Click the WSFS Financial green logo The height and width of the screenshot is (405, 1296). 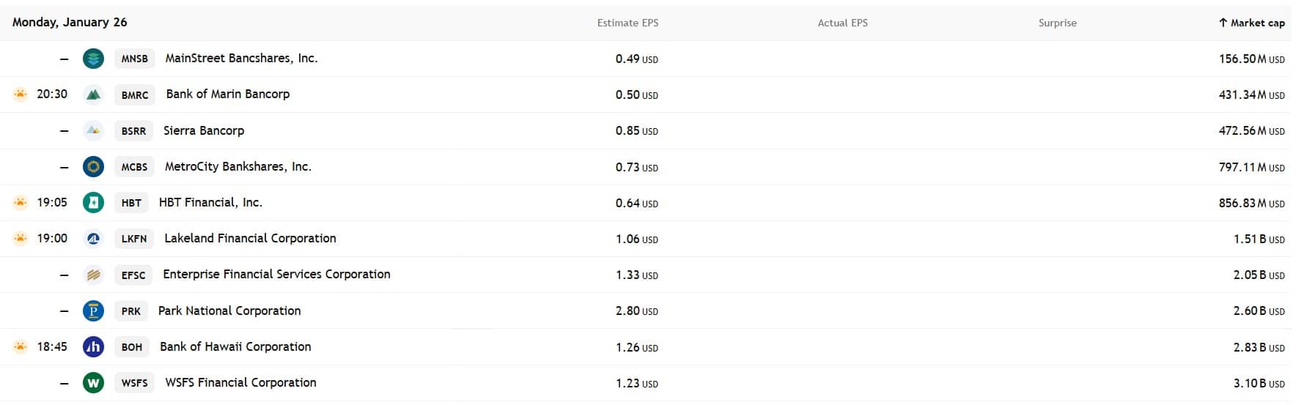tap(93, 383)
